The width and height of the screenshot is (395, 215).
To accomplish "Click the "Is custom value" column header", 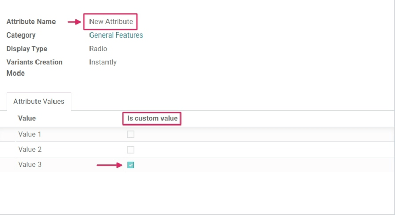I will (153, 118).
